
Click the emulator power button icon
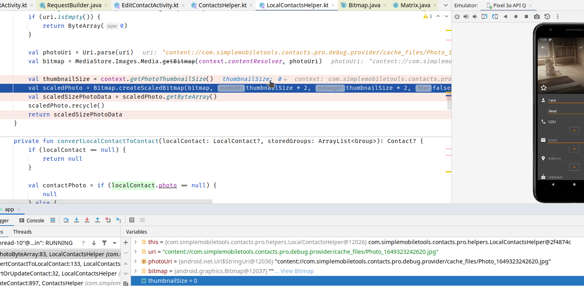click(x=457, y=16)
